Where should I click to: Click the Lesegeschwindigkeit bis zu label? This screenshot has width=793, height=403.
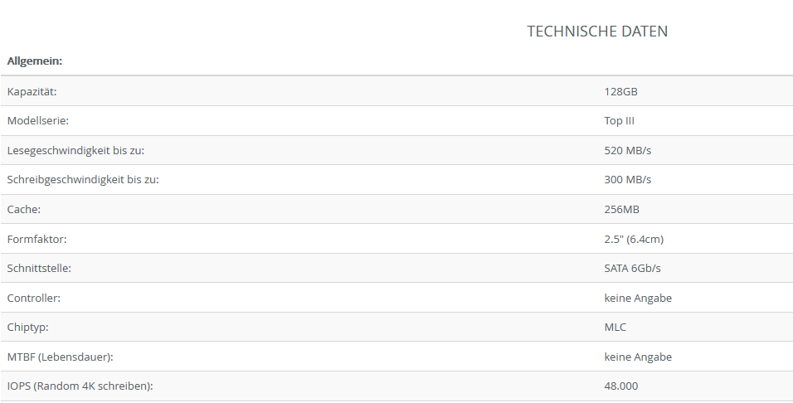81,150
